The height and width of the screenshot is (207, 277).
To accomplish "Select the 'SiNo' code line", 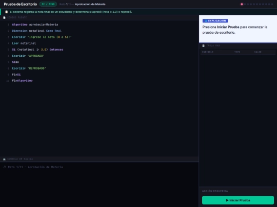I will click(x=15, y=62).
